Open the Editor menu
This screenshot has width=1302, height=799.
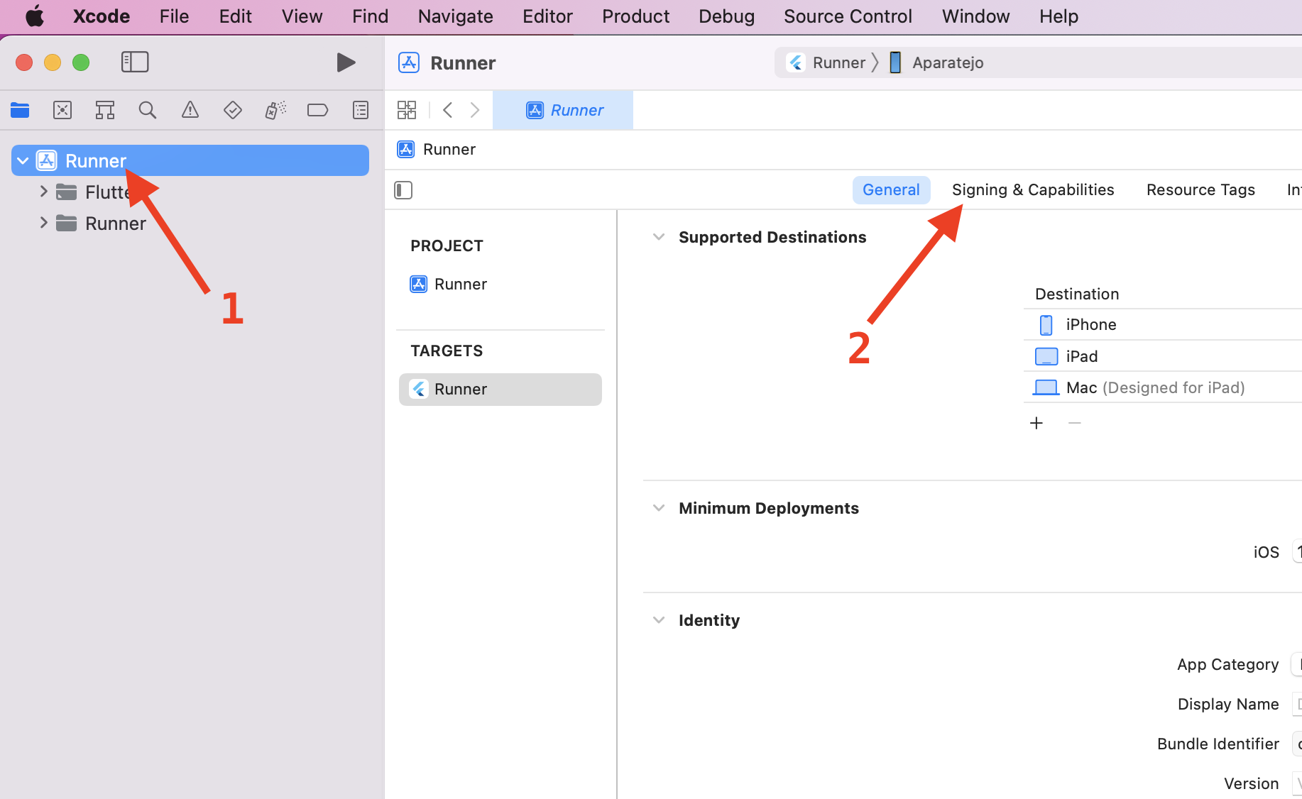pyautogui.click(x=547, y=16)
